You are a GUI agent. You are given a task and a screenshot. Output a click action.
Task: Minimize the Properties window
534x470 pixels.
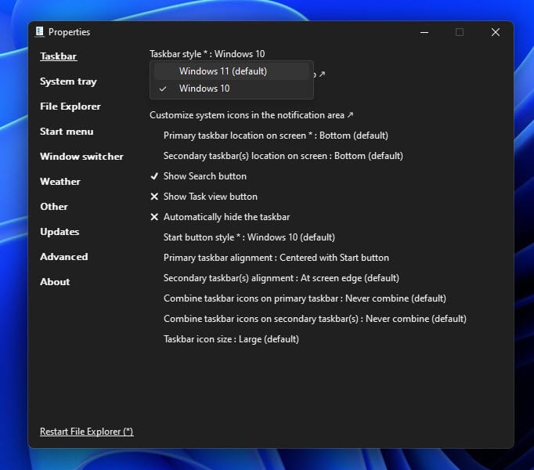pos(424,32)
